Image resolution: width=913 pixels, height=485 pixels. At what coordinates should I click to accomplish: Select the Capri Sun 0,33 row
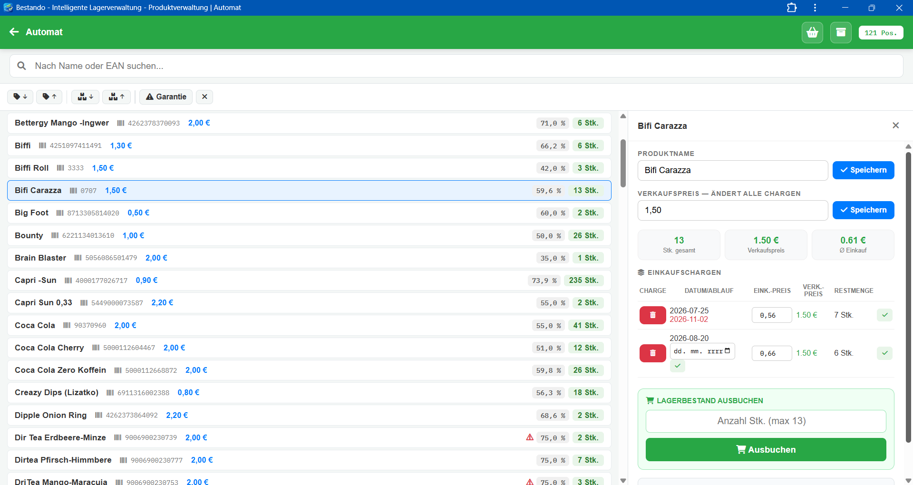(309, 303)
